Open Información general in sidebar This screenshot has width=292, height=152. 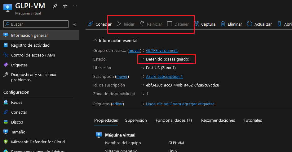(x=40, y=35)
